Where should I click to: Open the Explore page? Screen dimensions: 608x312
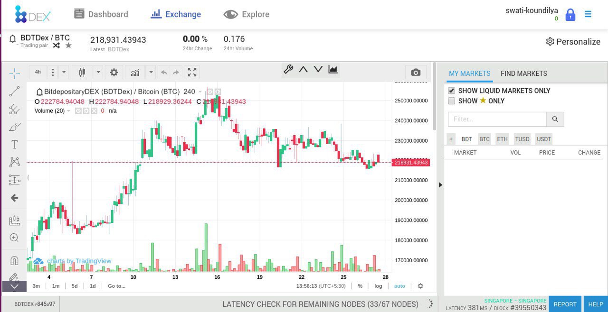click(247, 14)
